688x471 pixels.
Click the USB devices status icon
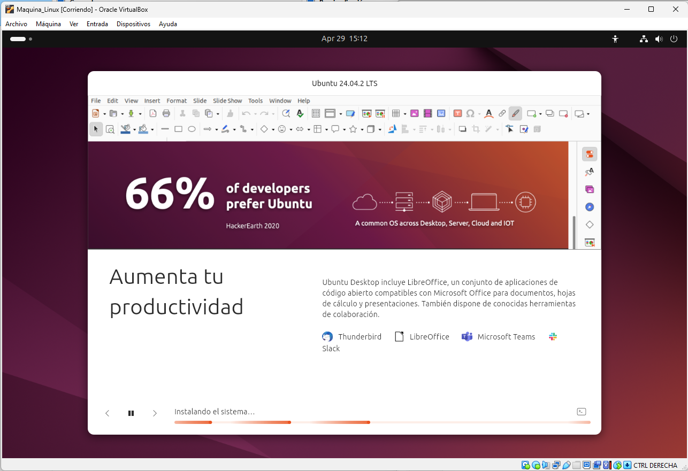(566, 465)
